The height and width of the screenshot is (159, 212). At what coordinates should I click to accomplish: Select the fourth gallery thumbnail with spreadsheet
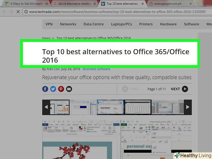pyautogui.click(x=138, y=107)
